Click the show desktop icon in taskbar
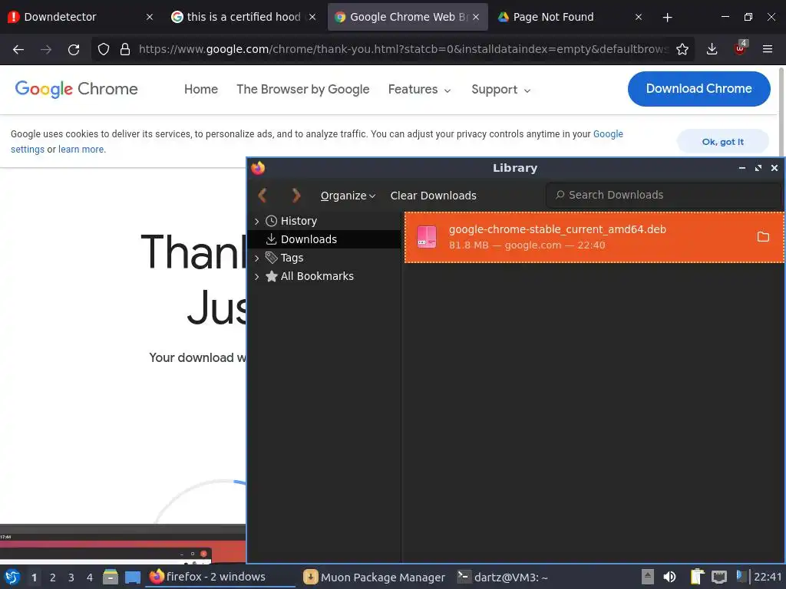 click(132, 577)
